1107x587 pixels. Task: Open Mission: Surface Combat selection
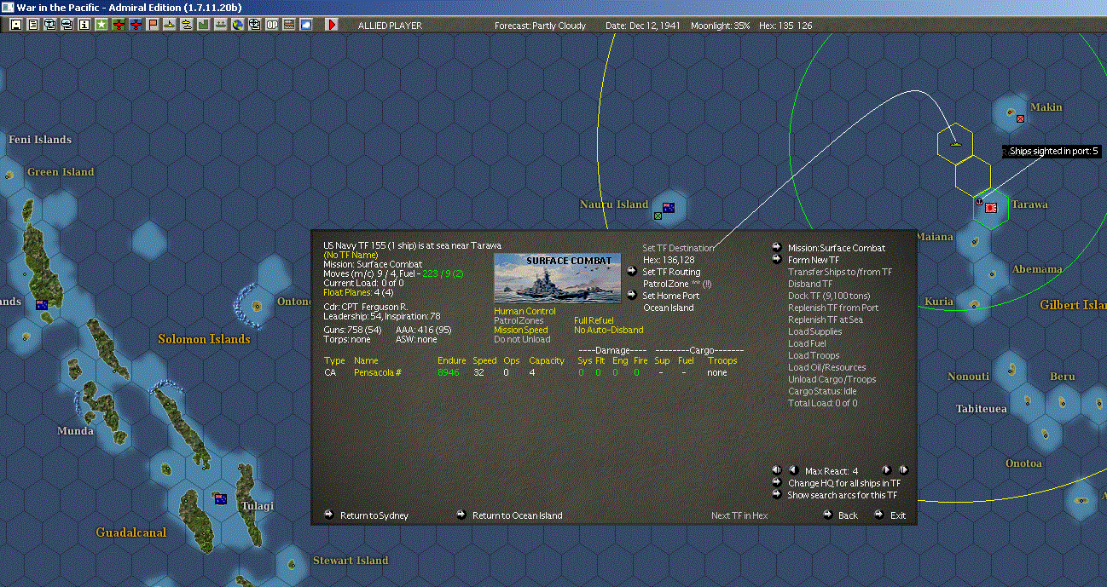(x=837, y=248)
